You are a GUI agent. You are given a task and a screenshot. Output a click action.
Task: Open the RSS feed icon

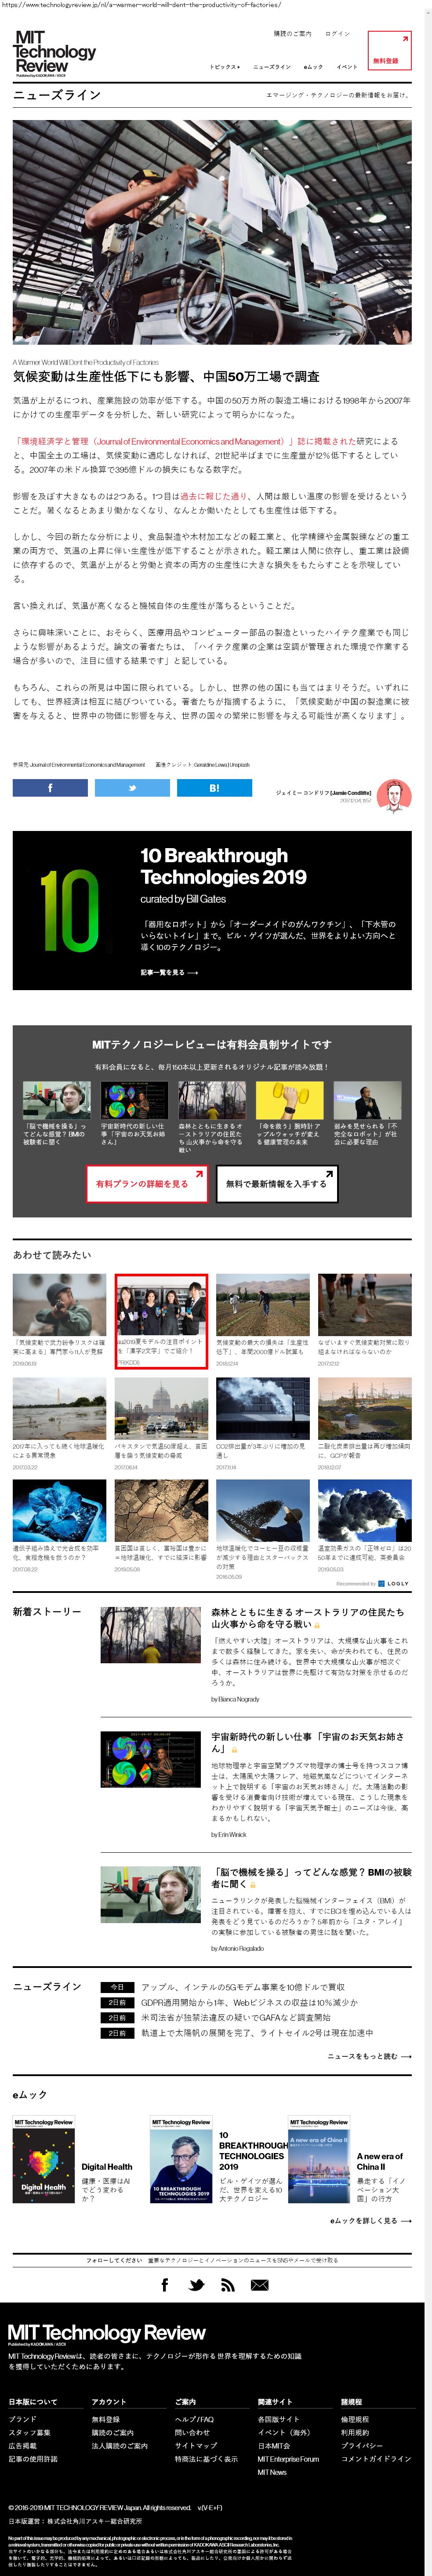pyautogui.click(x=227, y=2285)
